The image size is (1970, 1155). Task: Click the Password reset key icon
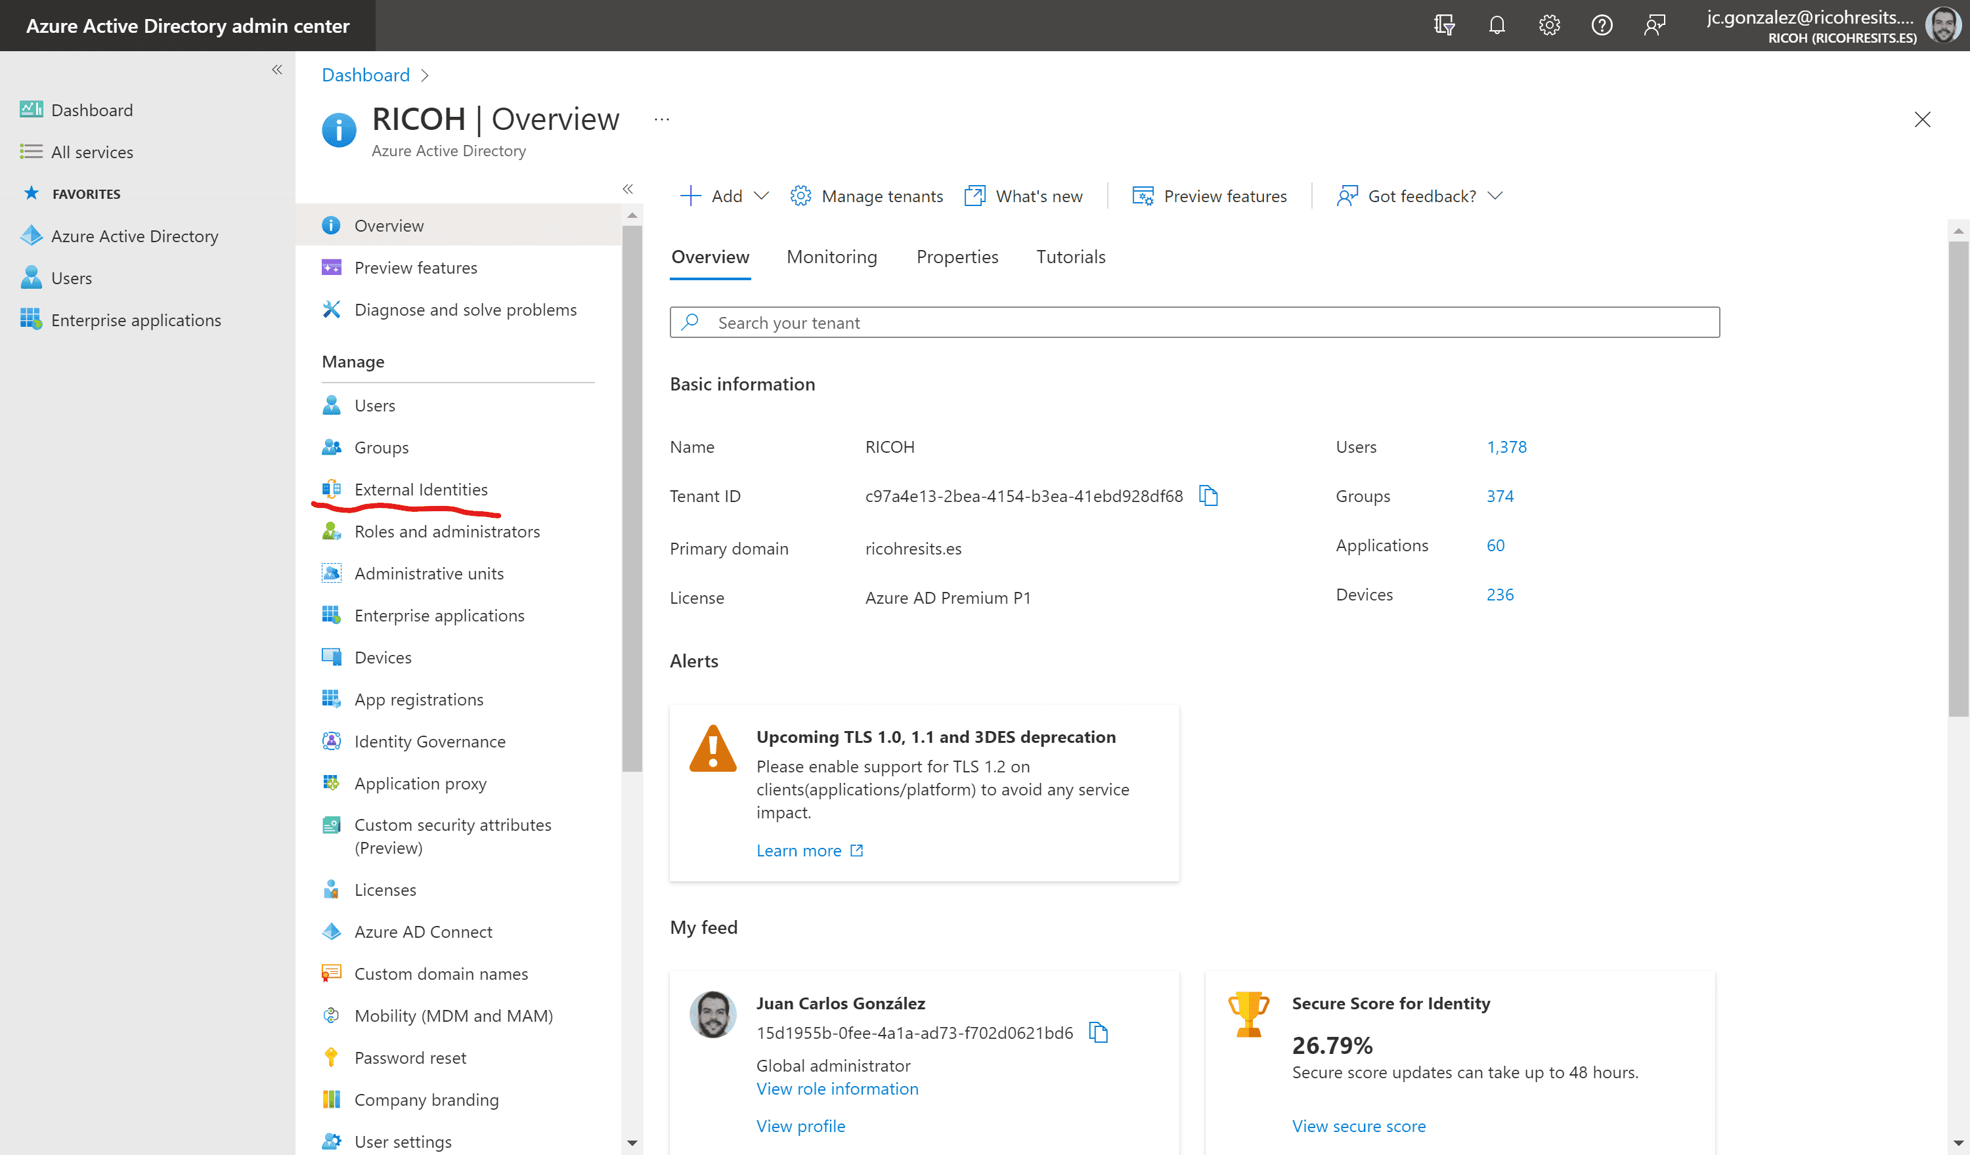pyautogui.click(x=332, y=1057)
